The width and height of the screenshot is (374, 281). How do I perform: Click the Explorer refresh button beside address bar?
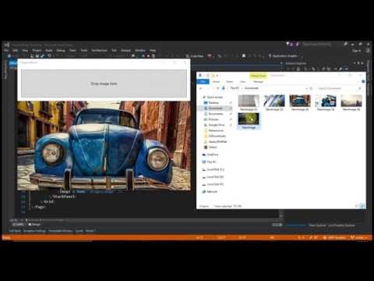pyautogui.click(x=311, y=88)
